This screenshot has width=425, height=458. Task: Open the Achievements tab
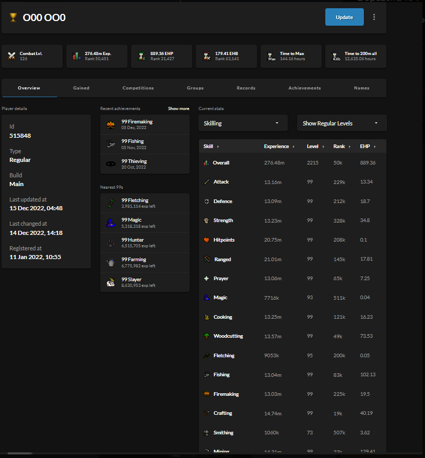tap(304, 88)
